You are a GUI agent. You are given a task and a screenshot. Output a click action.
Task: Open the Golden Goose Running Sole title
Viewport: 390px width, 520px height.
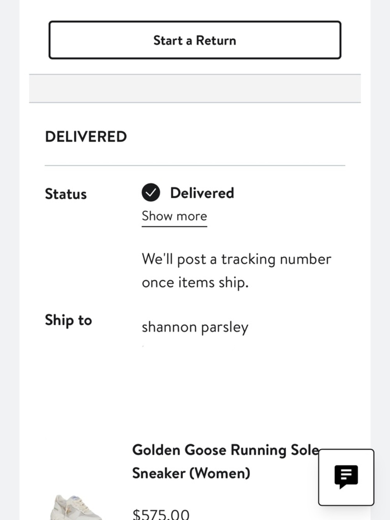pyautogui.click(x=225, y=450)
